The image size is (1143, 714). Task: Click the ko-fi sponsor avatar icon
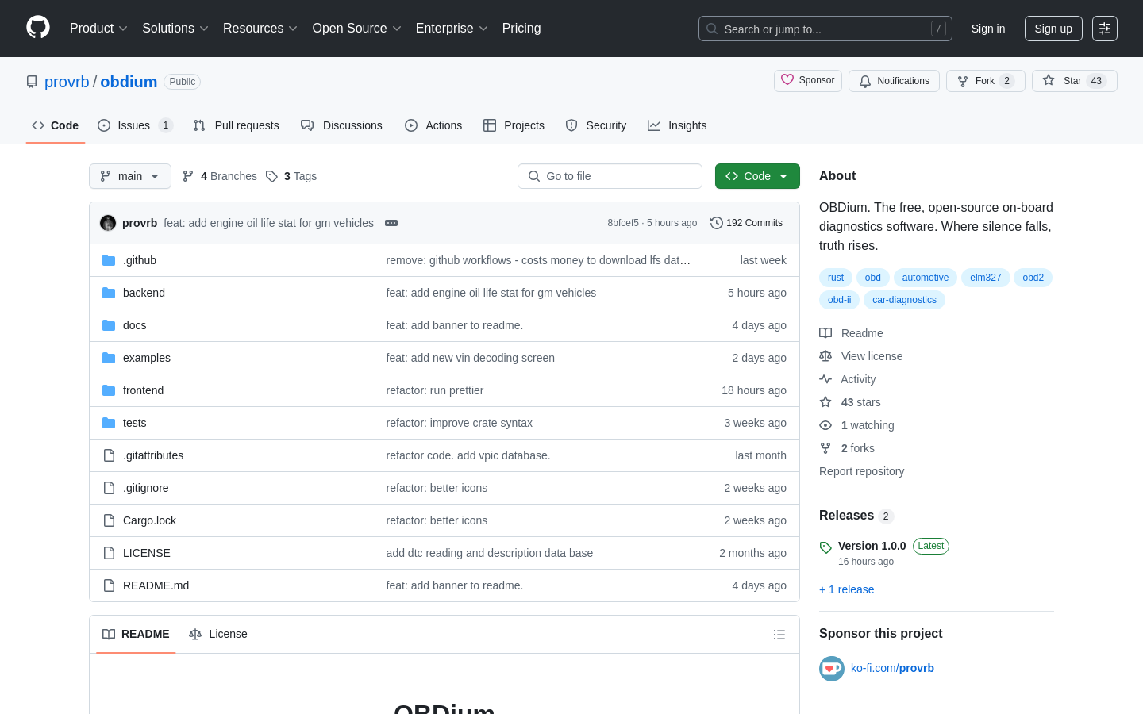(x=832, y=669)
